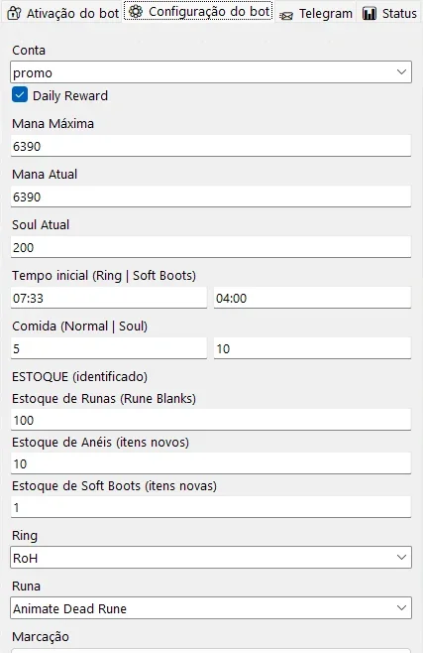Select the Soul Atual field showing 200
Image resolution: width=423 pixels, height=653 pixels.
pyautogui.click(x=211, y=247)
